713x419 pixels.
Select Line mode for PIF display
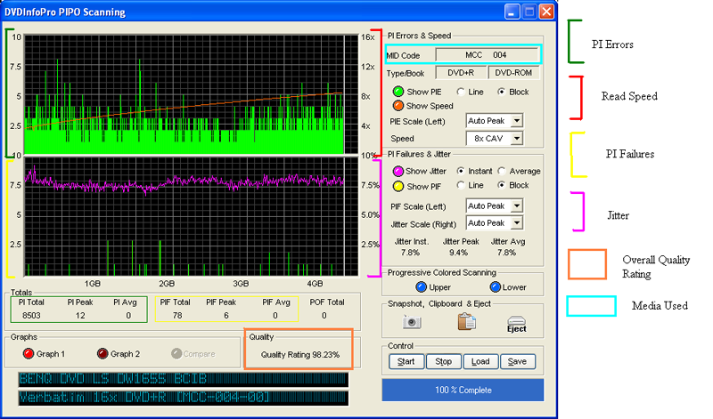(461, 185)
